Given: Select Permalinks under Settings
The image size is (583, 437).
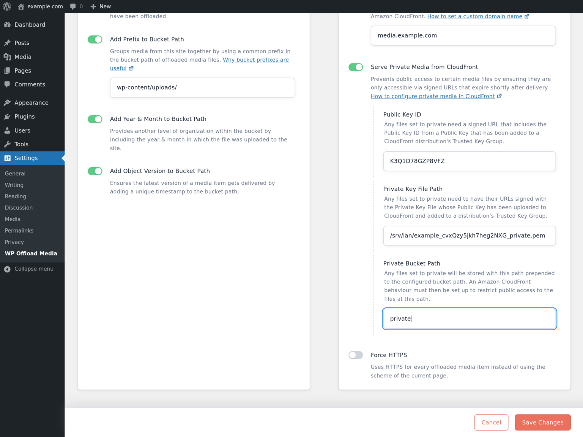Looking at the screenshot, I should coord(19,230).
